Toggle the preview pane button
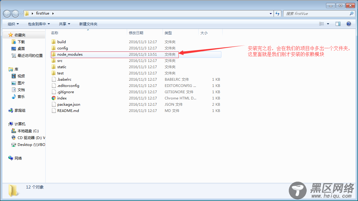This screenshot has width=358, height=201. click(338, 24)
